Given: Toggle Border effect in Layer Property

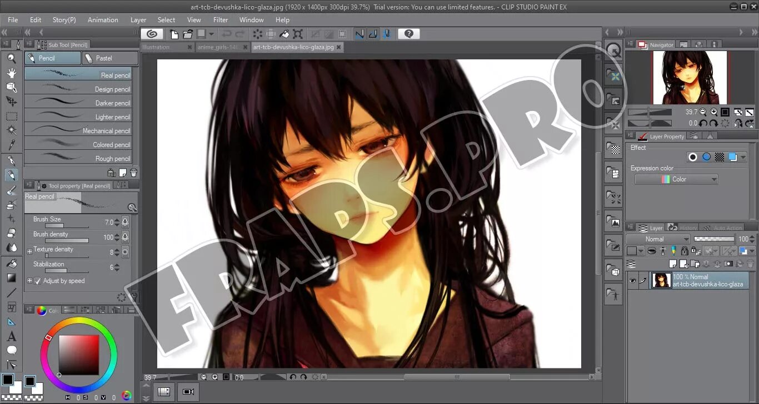Looking at the screenshot, I should click(x=693, y=158).
